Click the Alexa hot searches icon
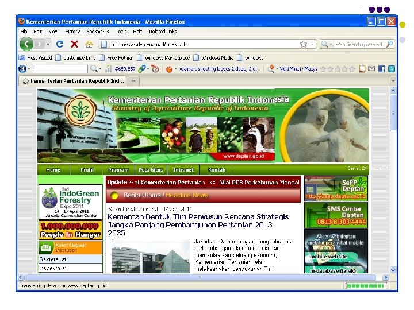The width and height of the screenshot is (414, 310). click(x=271, y=69)
